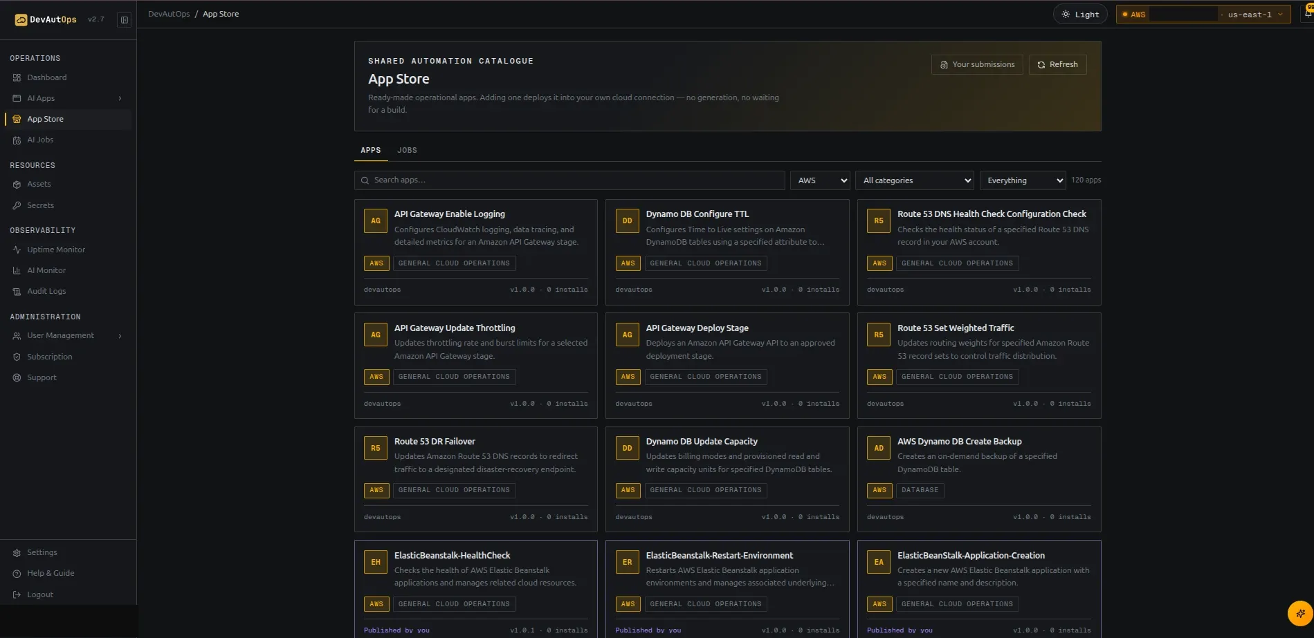Click the AG icon of API Gateway Enable Logging

click(x=376, y=221)
